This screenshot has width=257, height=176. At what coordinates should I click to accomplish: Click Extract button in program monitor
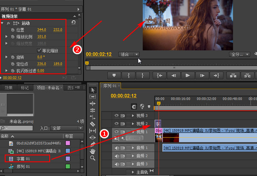pos(247,76)
